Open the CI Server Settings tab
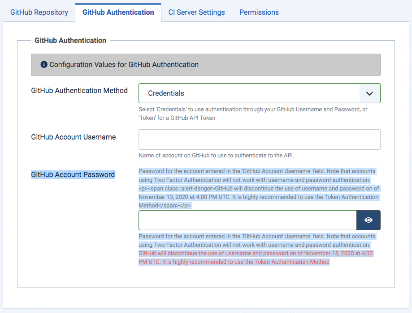 (196, 13)
